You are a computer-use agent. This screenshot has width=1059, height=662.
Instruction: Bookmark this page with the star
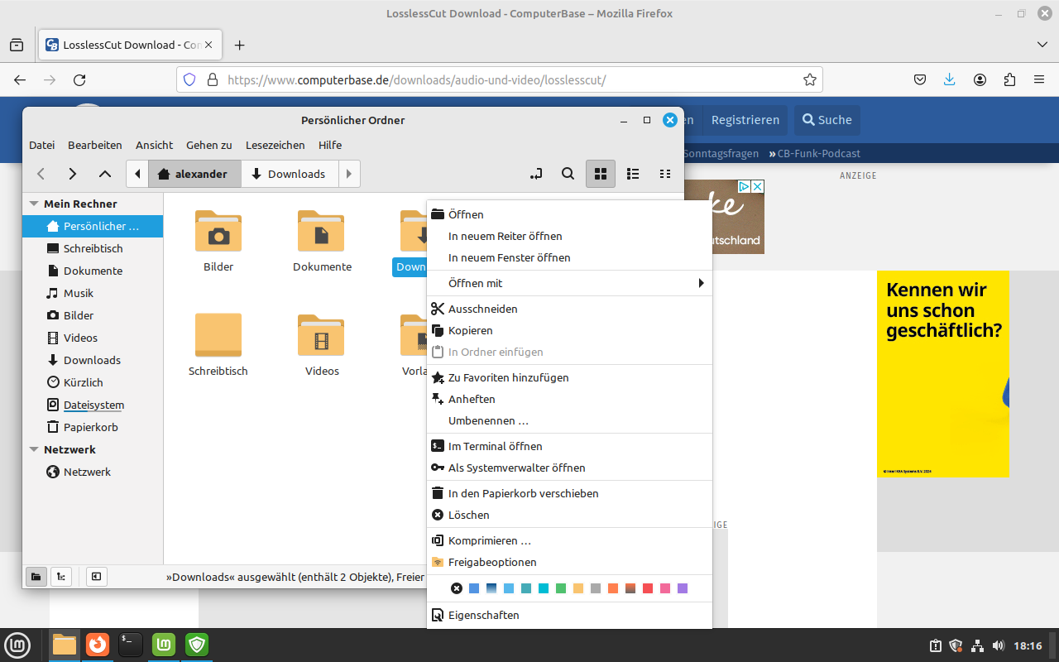coord(810,80)
